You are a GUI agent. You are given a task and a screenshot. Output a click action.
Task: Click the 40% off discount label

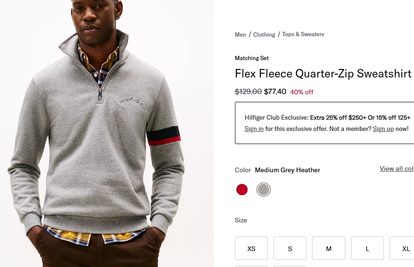click(x=302, y=92)
